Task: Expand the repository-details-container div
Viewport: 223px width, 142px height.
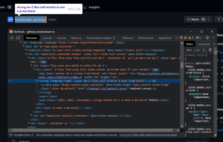Action: [x=32, y=115]
